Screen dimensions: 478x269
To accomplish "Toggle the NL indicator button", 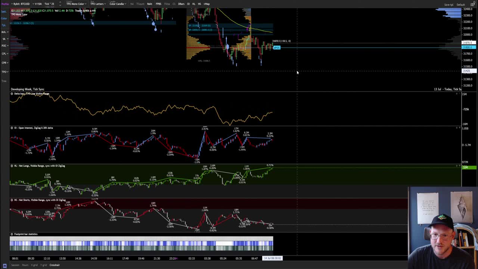I will (x=194, y=4).
